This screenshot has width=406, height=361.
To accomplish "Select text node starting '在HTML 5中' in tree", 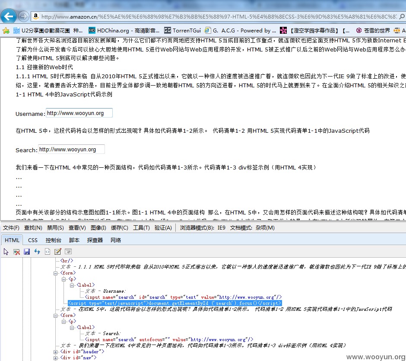I will click(x=226, y=309).
